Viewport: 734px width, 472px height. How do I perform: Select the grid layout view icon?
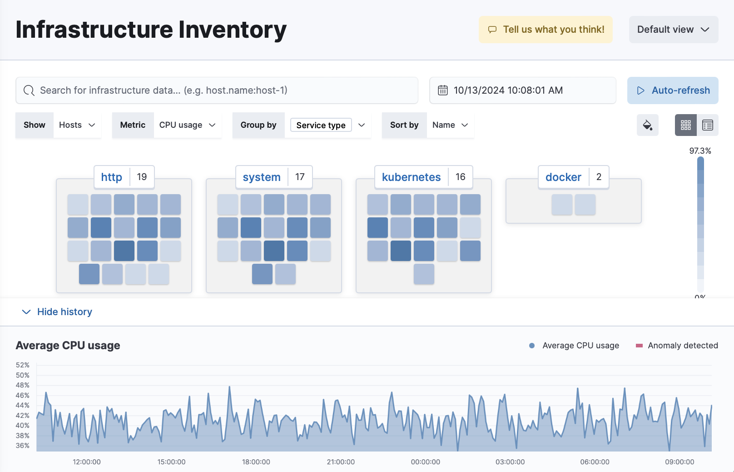tap(685, 125)
